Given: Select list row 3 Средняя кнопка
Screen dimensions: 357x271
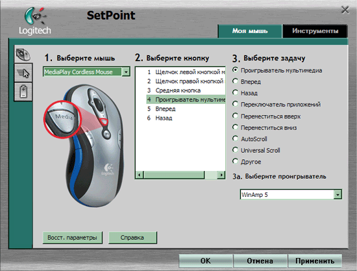Looking at the screenshot, I should coord(186,90).
